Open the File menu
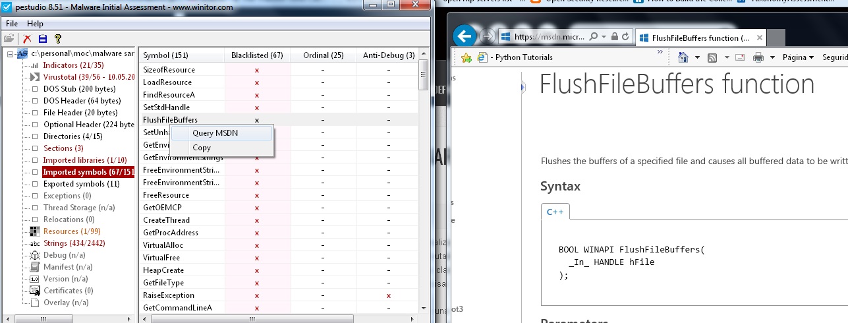The height and width of the screenshot is (323, 848). click(x=12, y=24)
